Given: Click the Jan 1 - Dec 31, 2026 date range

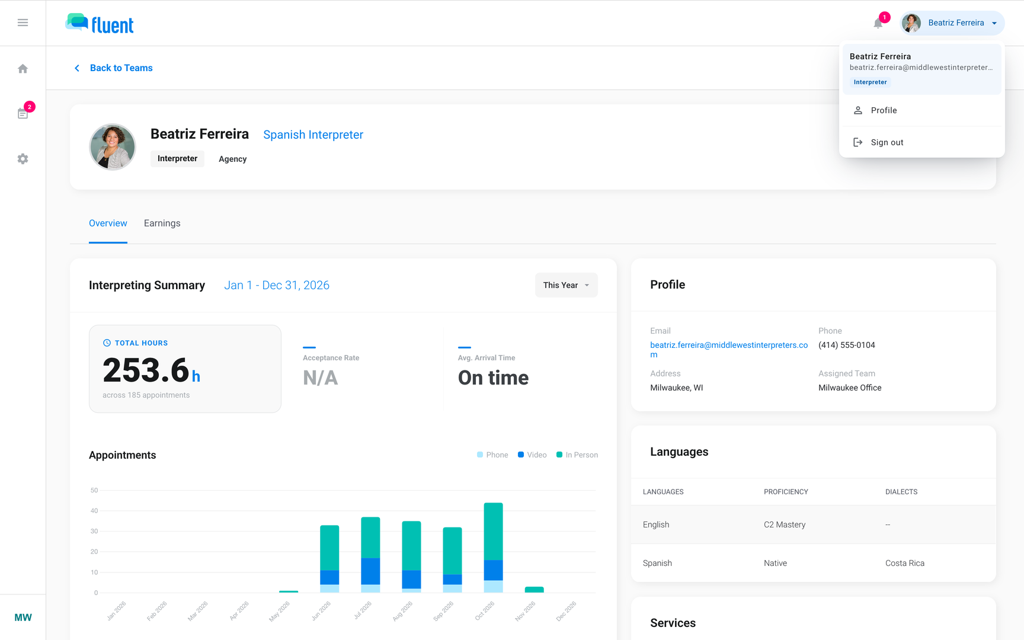Looking at the screenshot, I should (x=277, y=285).
